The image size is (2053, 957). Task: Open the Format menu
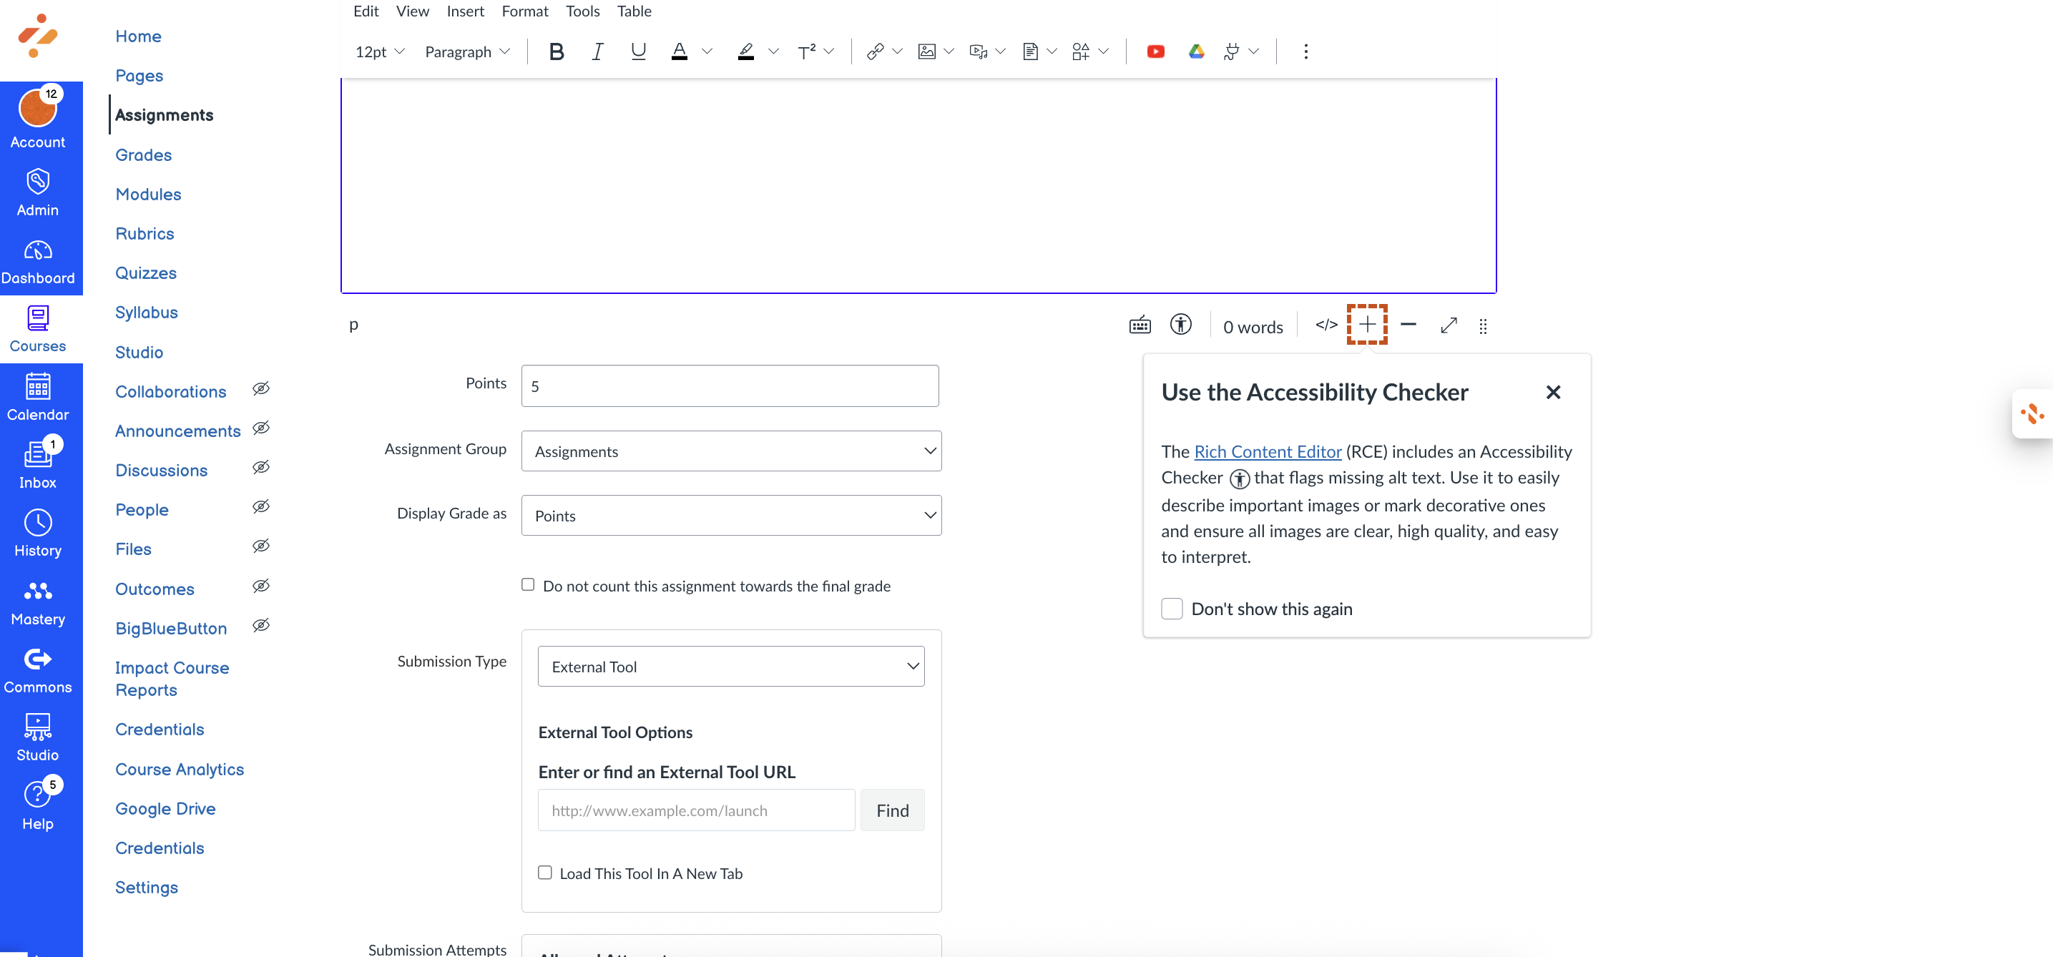pos(524,11)
